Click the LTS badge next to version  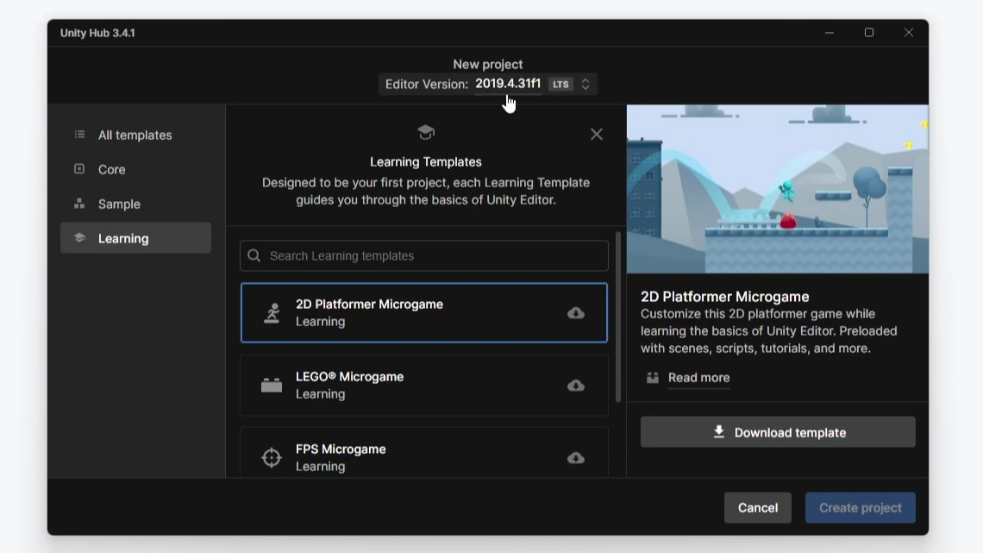click(x=560, y=84)
